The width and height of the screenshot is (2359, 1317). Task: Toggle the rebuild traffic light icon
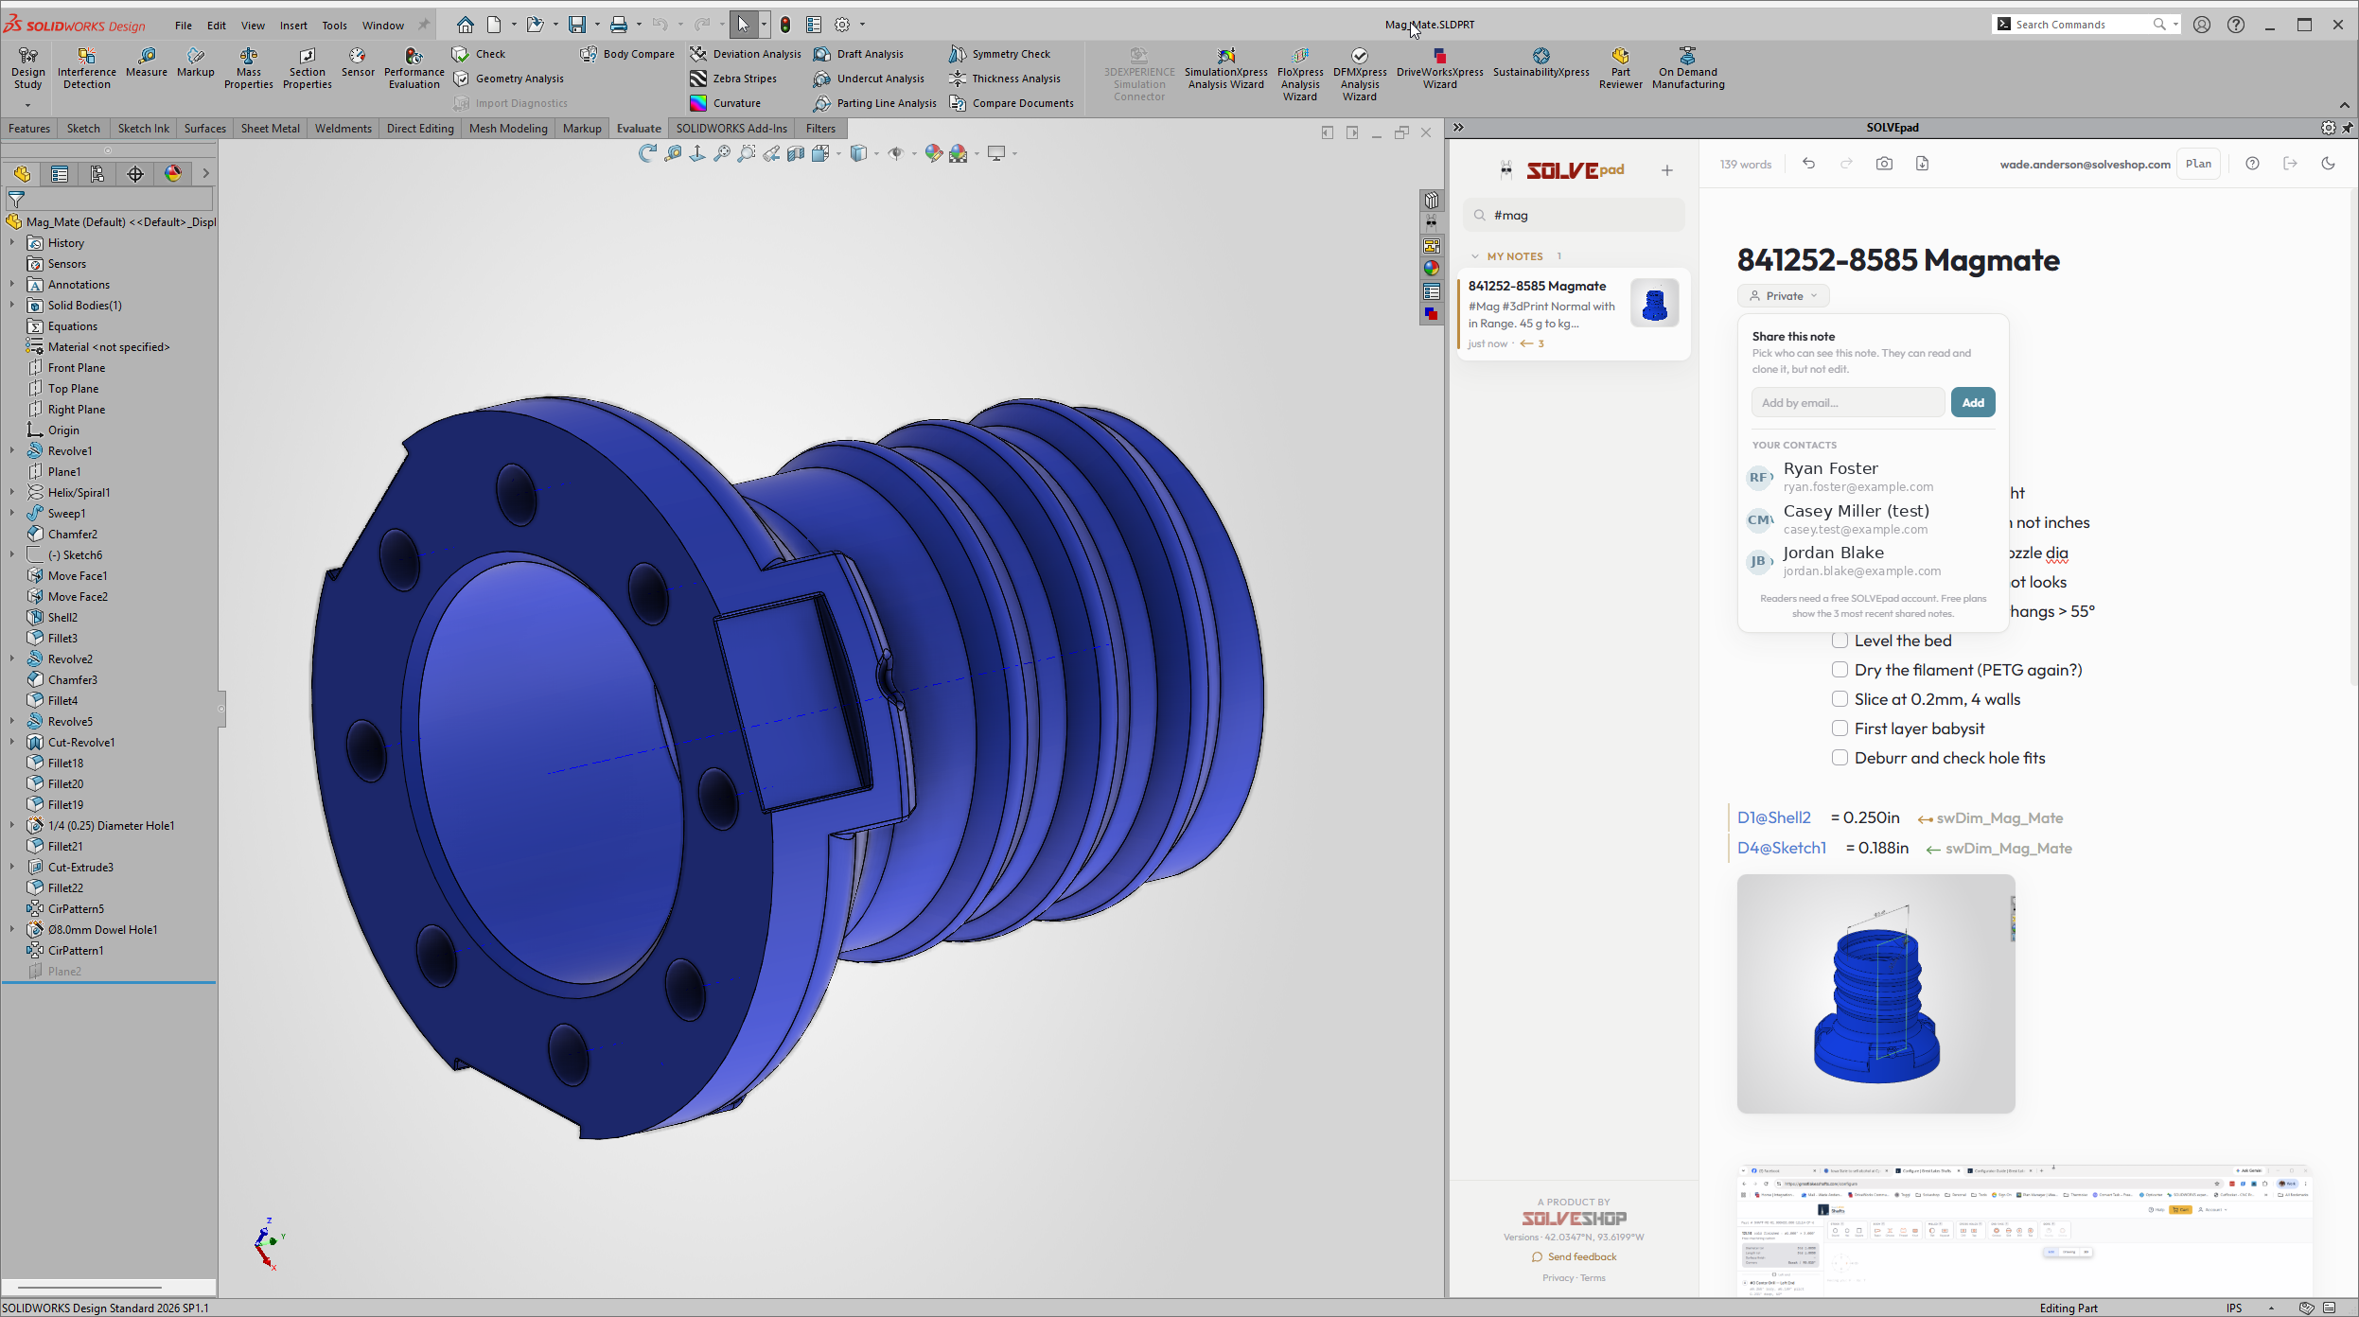tap(784, 25)
